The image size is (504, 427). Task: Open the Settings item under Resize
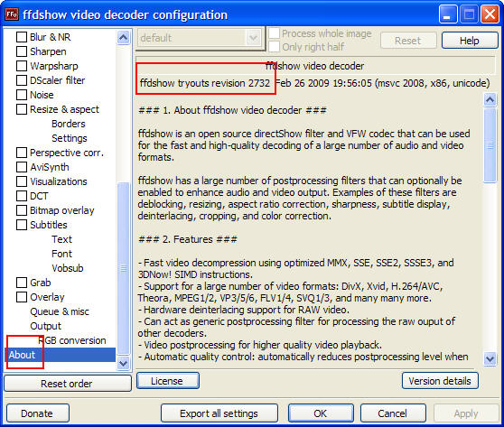click(x=70, y=138)
